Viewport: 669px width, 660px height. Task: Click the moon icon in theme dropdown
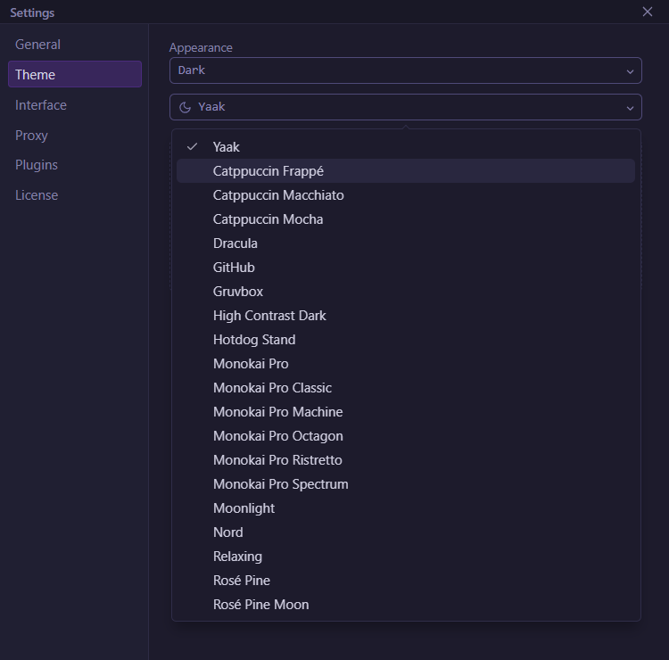click(186, 107)
